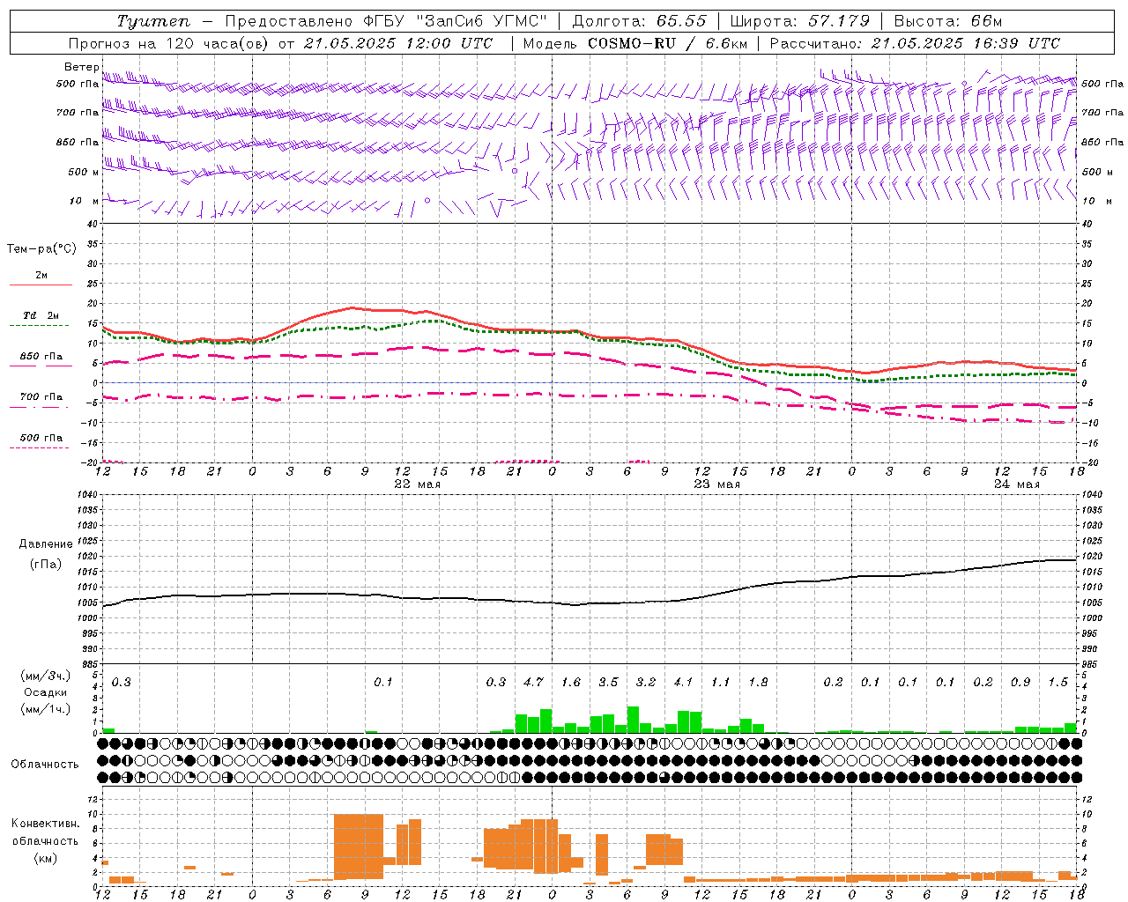Click the Tyumen station title
The width and height of the screenshot is (1128, 902).
coord(153,22)
